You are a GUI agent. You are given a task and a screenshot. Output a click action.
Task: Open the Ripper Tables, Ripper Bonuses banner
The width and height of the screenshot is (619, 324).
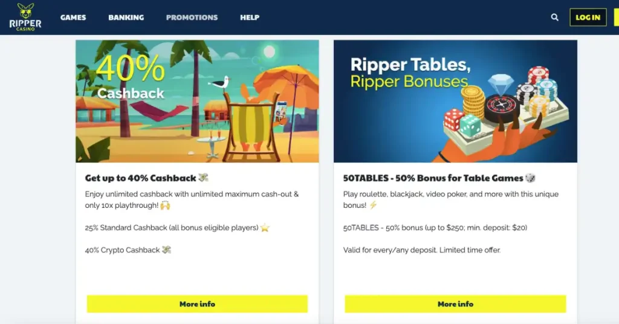(455, 101)
